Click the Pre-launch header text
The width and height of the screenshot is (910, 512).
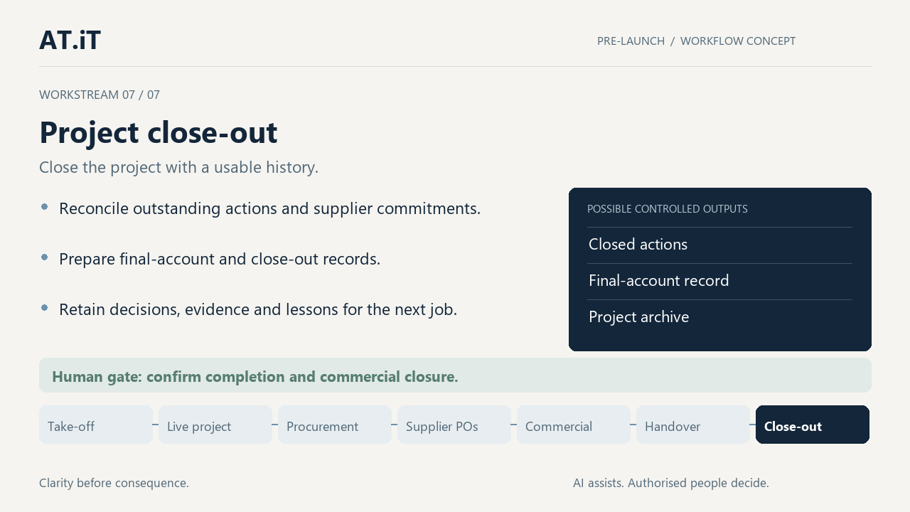click(x=631, y=41)
